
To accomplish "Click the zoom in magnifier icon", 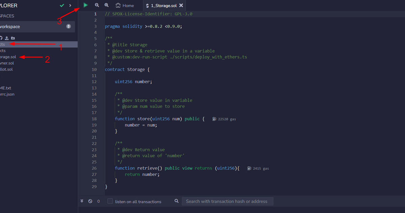I will 107,5.
